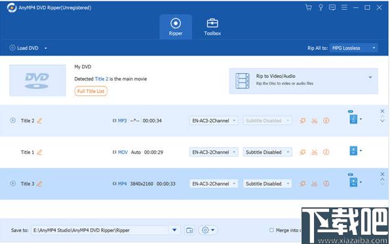The width and height of the screenshot is (390, 244).
Task: Click the MP3 format of Title 2
Action: click(122, 120)
